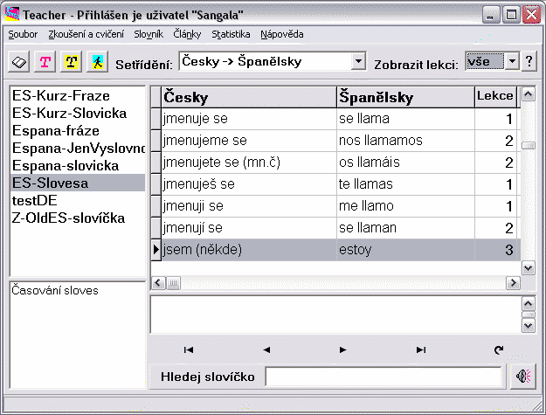
Task: Select testDE in dictionary list
Action: [x=78, y=200]
